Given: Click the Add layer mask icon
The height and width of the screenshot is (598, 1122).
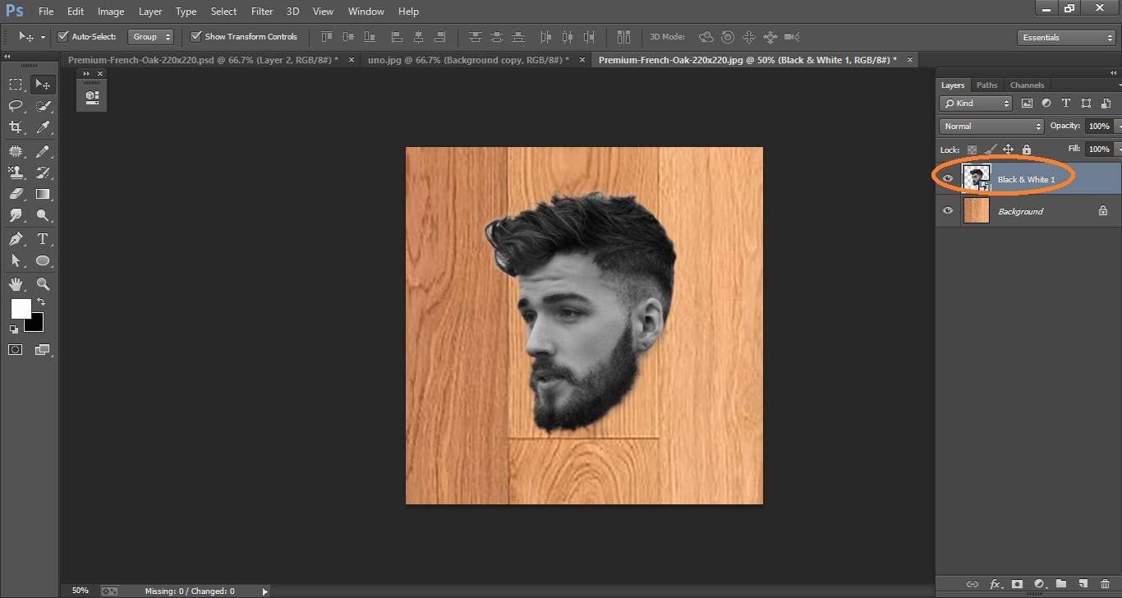Looking at the screenshot, I should [x=1016, y=584].
